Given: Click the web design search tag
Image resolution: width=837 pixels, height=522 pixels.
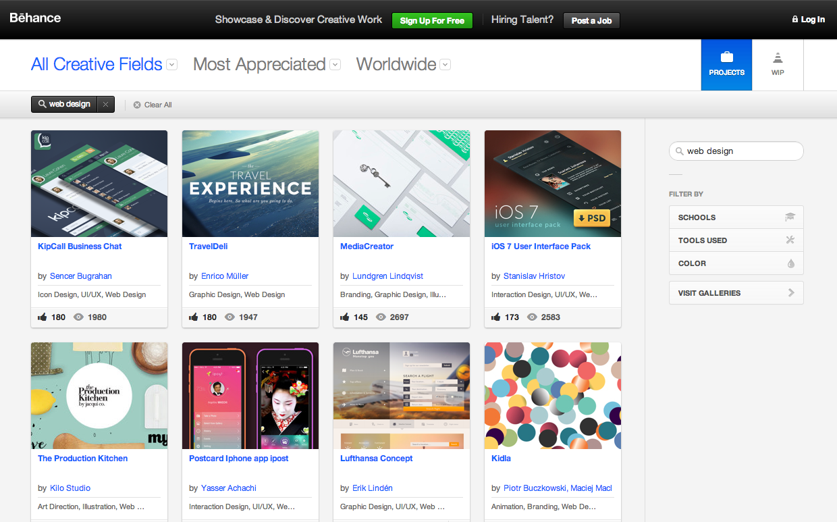Looking at the screenshot, I should tap(65, 104).
